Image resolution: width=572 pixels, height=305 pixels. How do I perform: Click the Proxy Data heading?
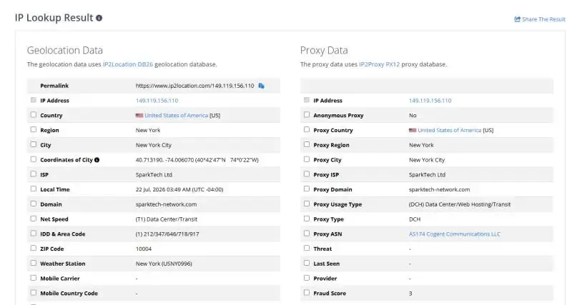pyautogui.click(x=324, y=50)
